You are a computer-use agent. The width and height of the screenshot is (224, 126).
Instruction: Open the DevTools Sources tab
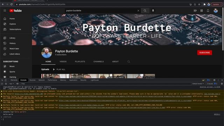point(33,80)
